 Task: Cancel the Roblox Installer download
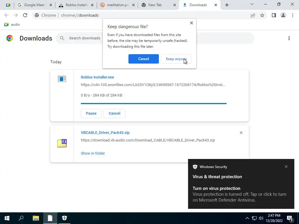(114, 113)
